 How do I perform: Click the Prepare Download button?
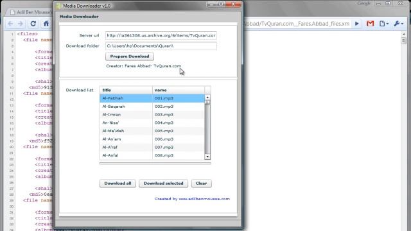click(130, 56)
